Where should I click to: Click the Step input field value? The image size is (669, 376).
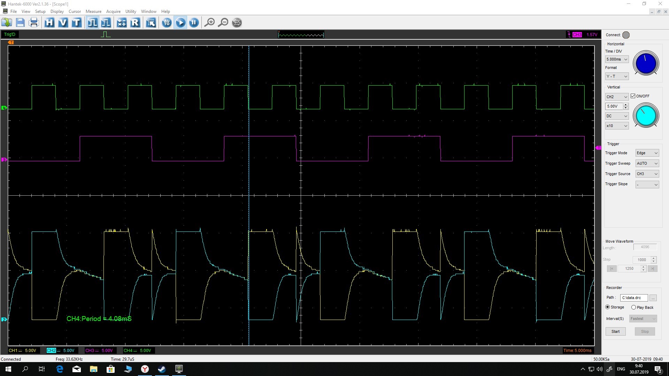click(640, 260)
